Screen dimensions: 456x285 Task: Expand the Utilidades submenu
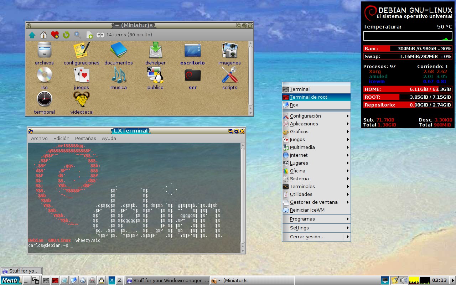pos(316,194)
